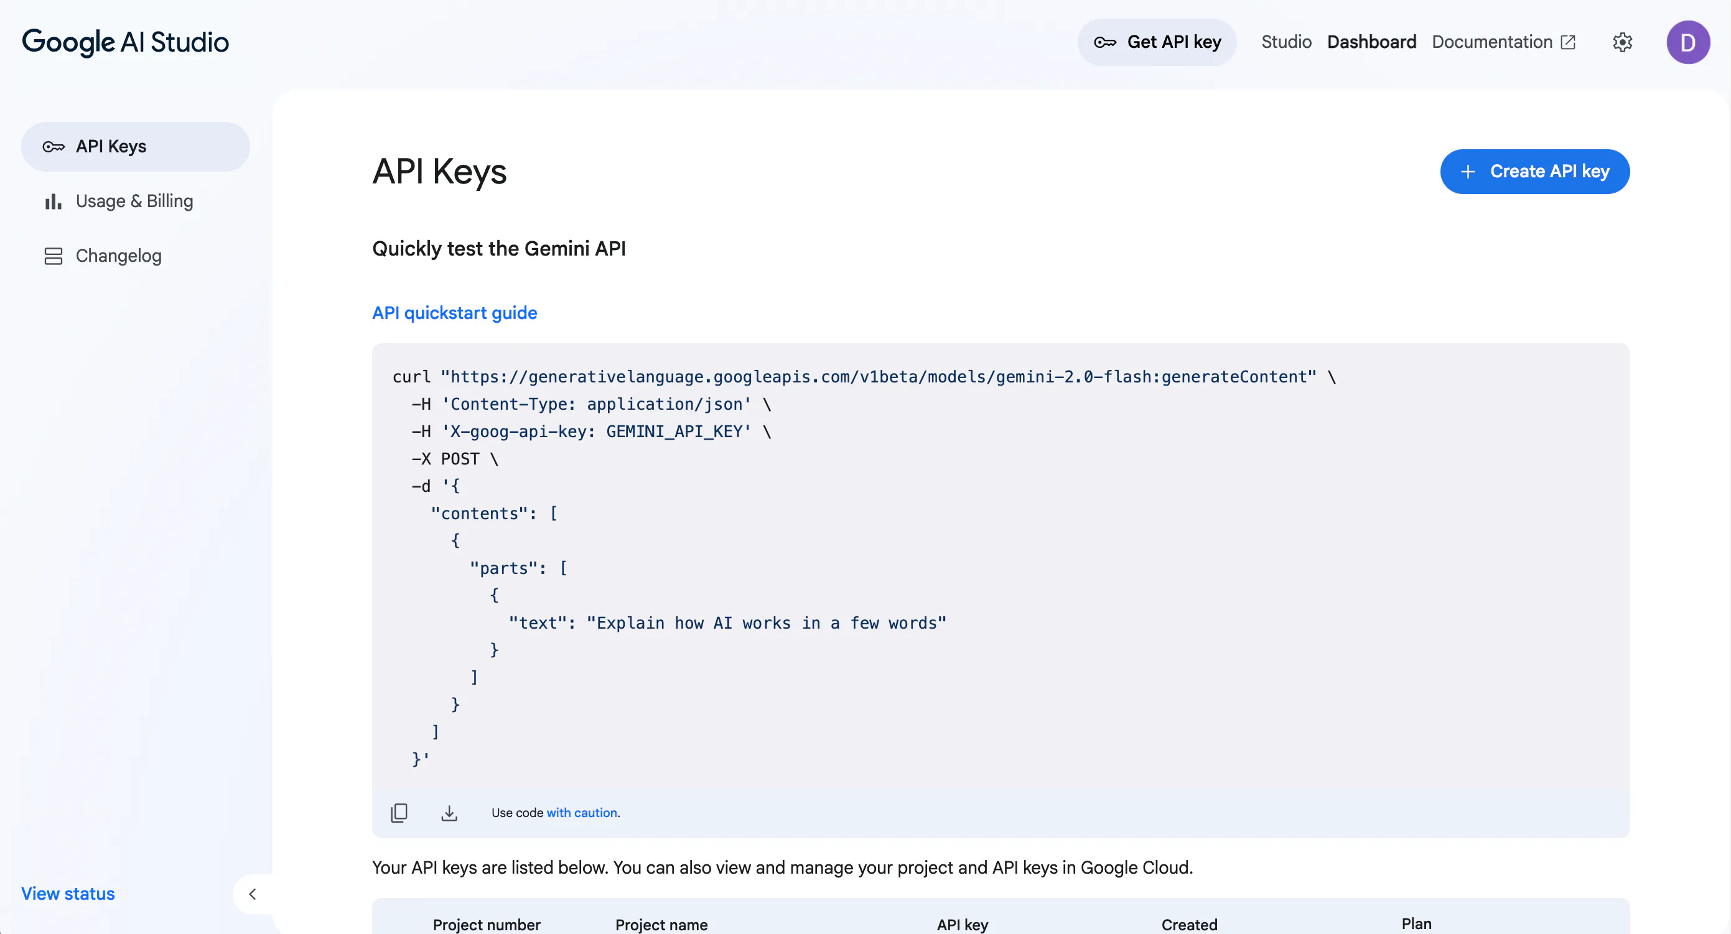Image resolution: width=1731 pixels, height=934 pixels.
Task: Open the API quickstart guide link
Action: (455, 313)
